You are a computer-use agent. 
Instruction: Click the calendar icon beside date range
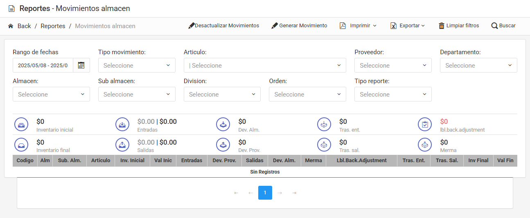point(81,65)
